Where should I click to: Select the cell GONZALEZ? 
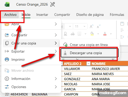click(72, 79)
